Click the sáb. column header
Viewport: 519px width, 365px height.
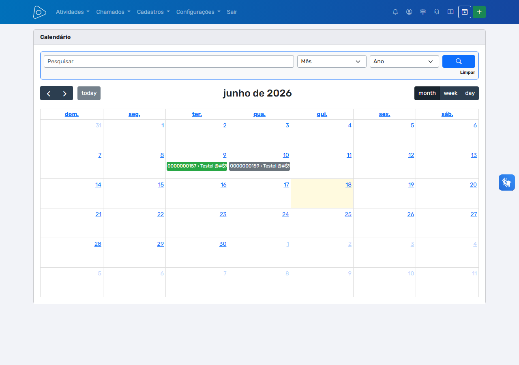tap(447, 114)
